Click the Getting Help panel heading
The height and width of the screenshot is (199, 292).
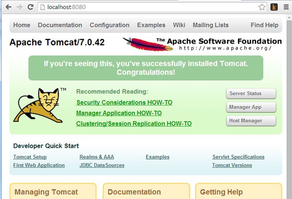click(222, 192)
